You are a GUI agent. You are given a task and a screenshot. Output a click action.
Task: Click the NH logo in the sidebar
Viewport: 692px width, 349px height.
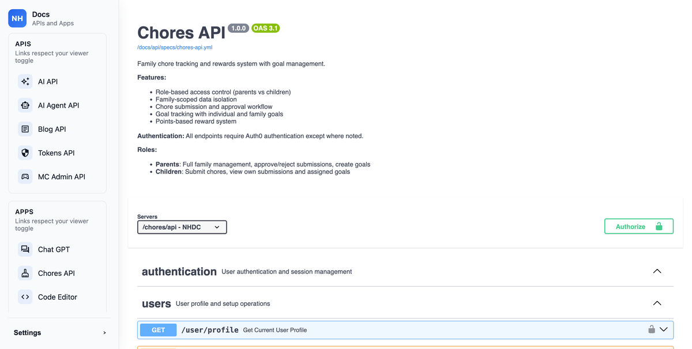[17, 18]
